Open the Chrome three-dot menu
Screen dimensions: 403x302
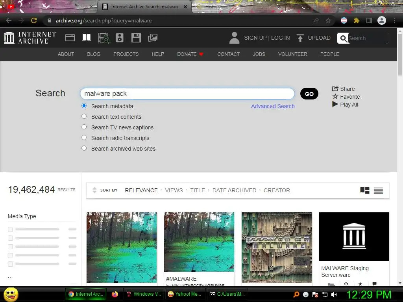tap(394, 20)
